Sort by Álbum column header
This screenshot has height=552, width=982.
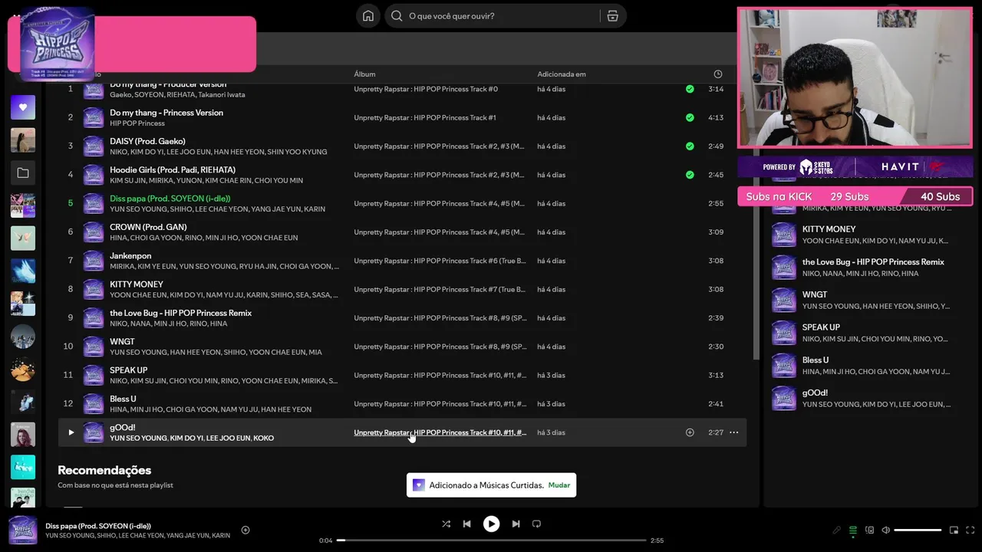click(364, 74)
